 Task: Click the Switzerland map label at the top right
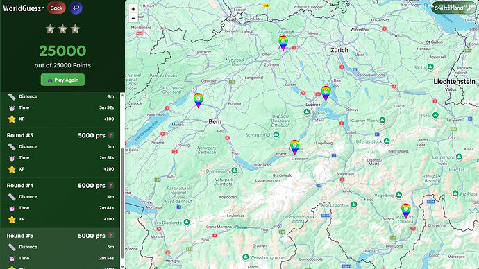point(448,8)
